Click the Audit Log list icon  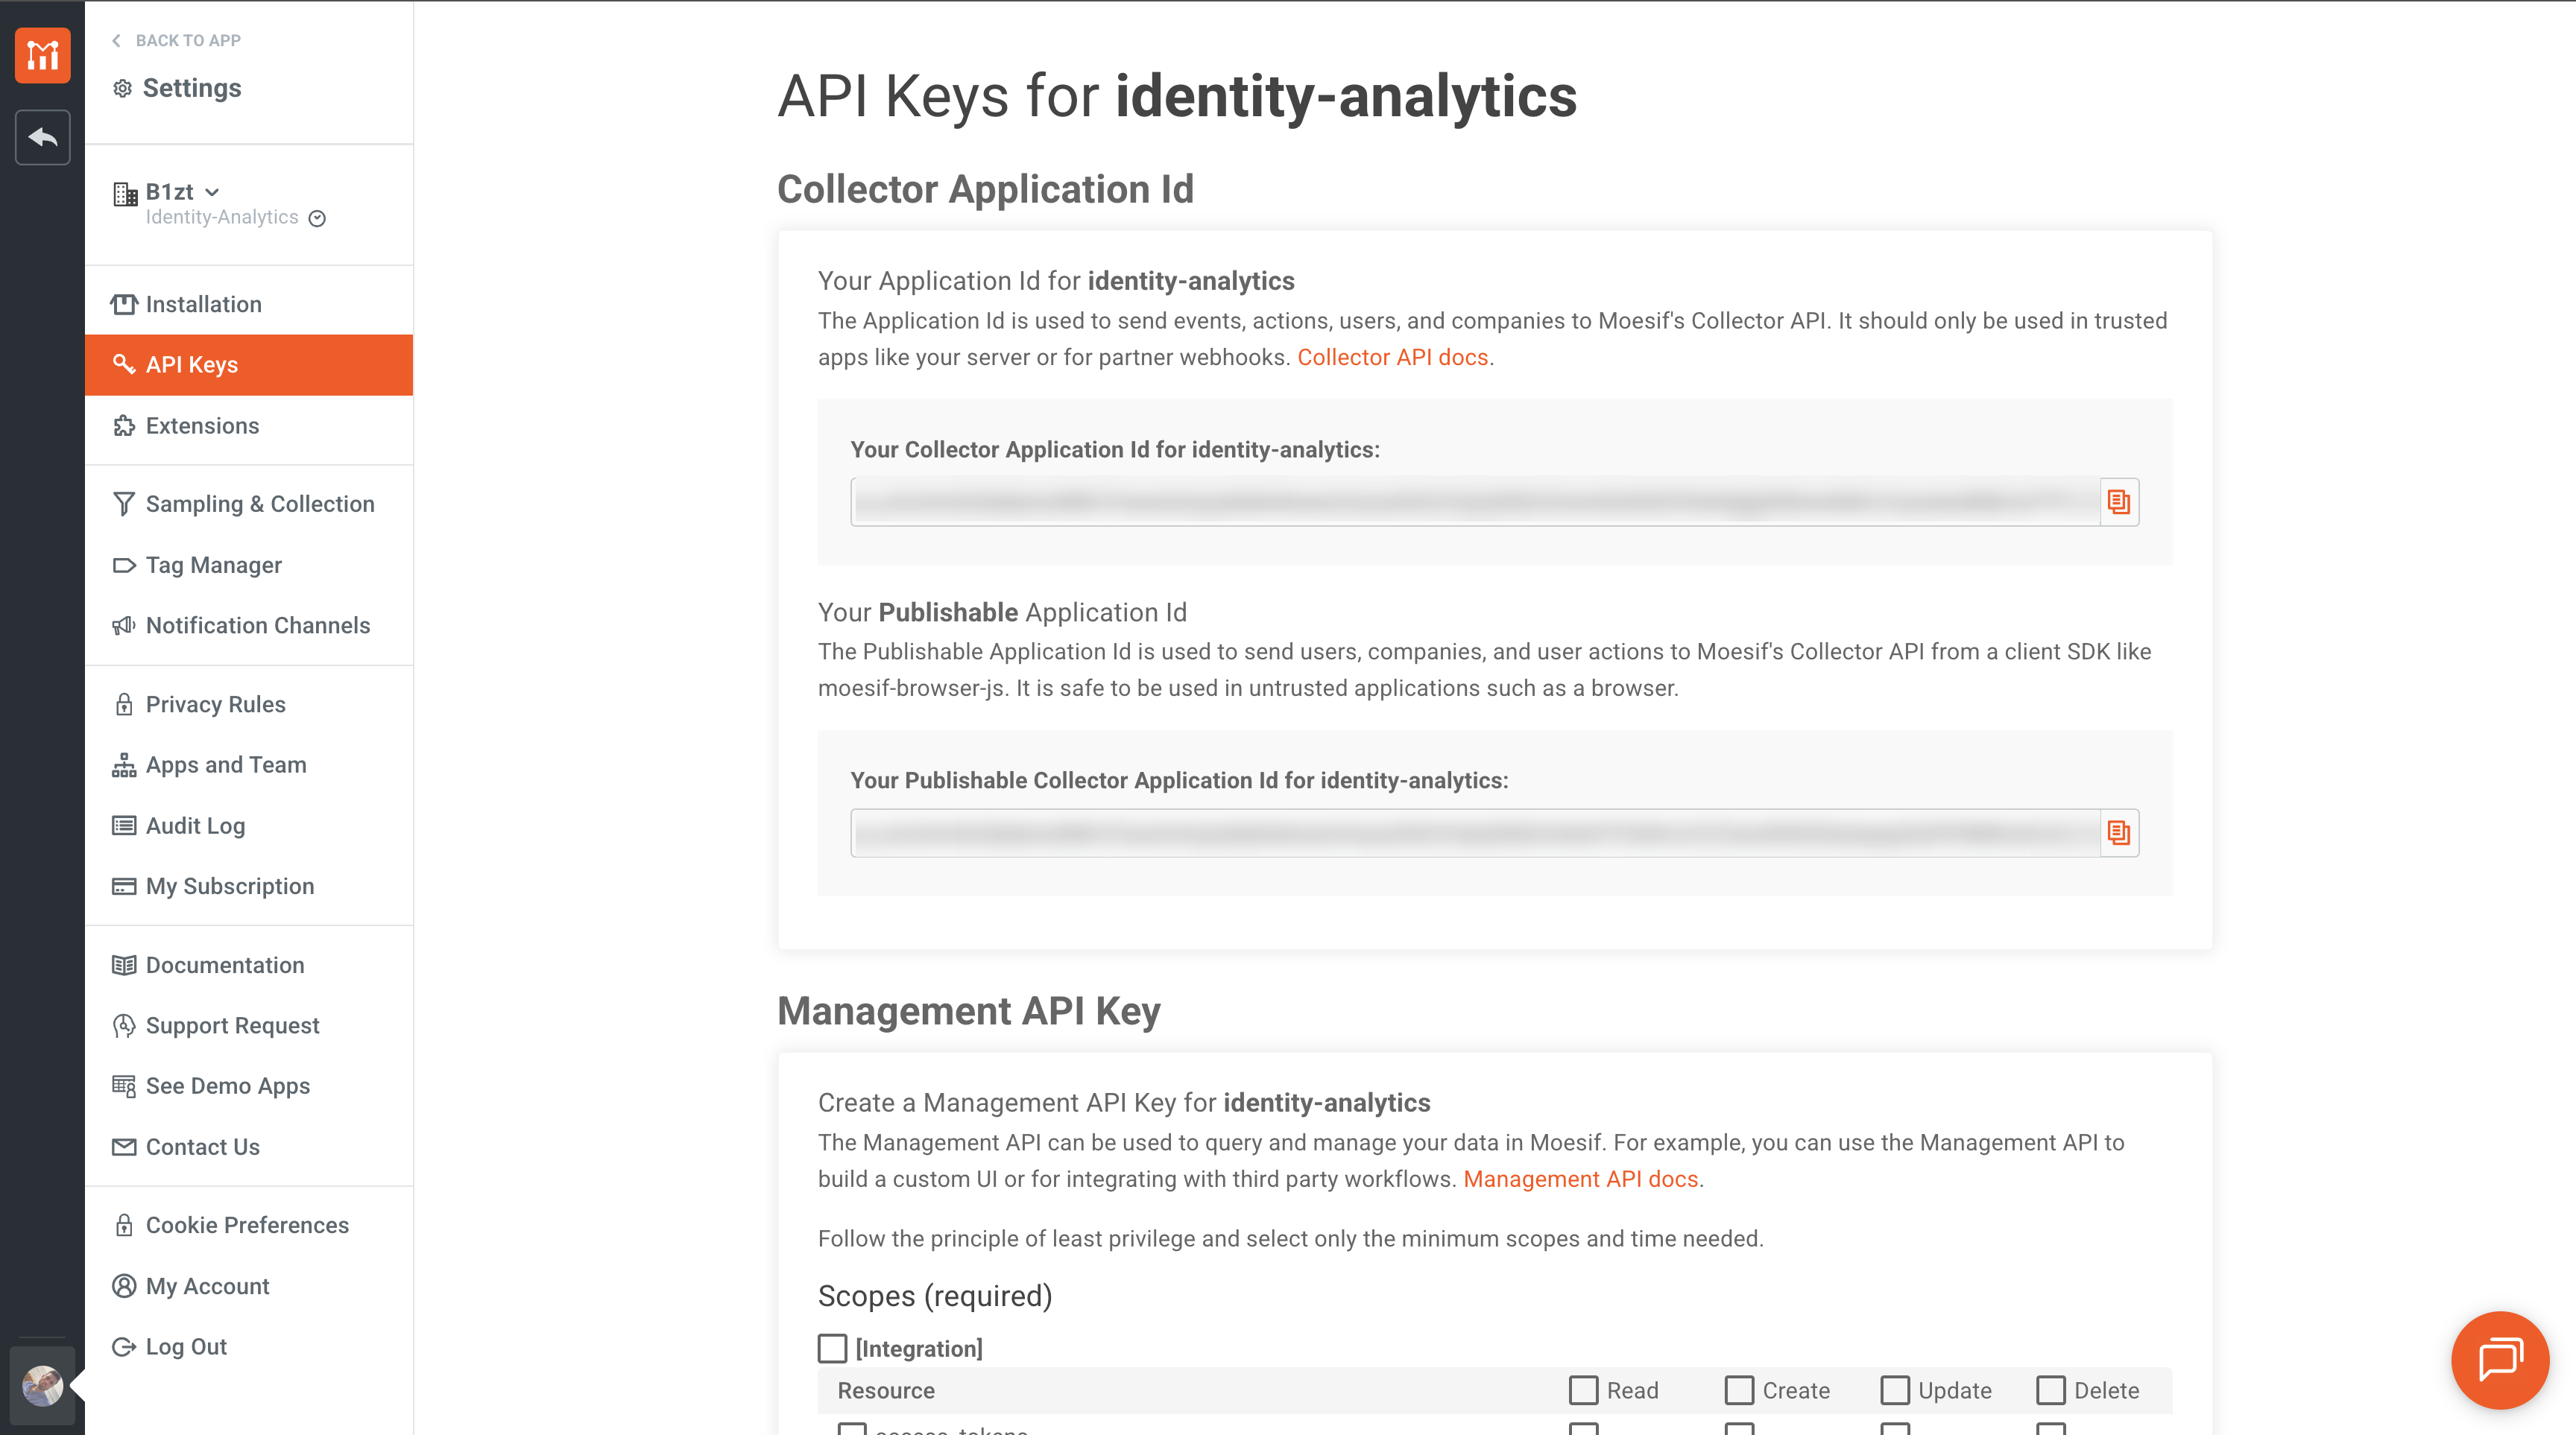[124, 826]
